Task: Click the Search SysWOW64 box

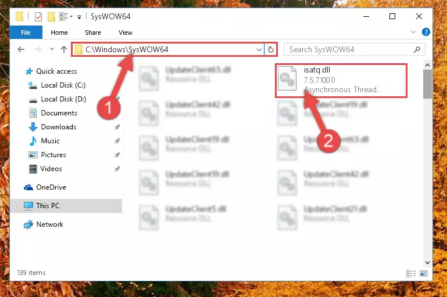Action: (355, 50)
